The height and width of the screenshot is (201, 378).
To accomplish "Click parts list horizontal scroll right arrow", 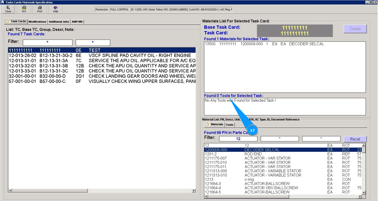I will click(x=360, y=196).
